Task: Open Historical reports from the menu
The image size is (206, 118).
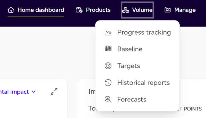Action: click(x=137, y=82)
